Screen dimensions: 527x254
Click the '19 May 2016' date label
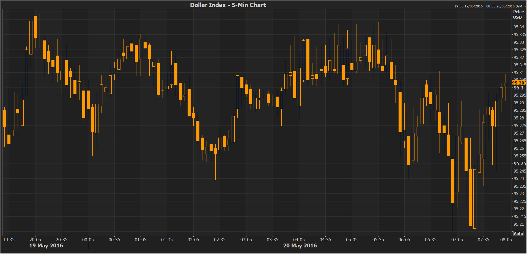[46, 245]
